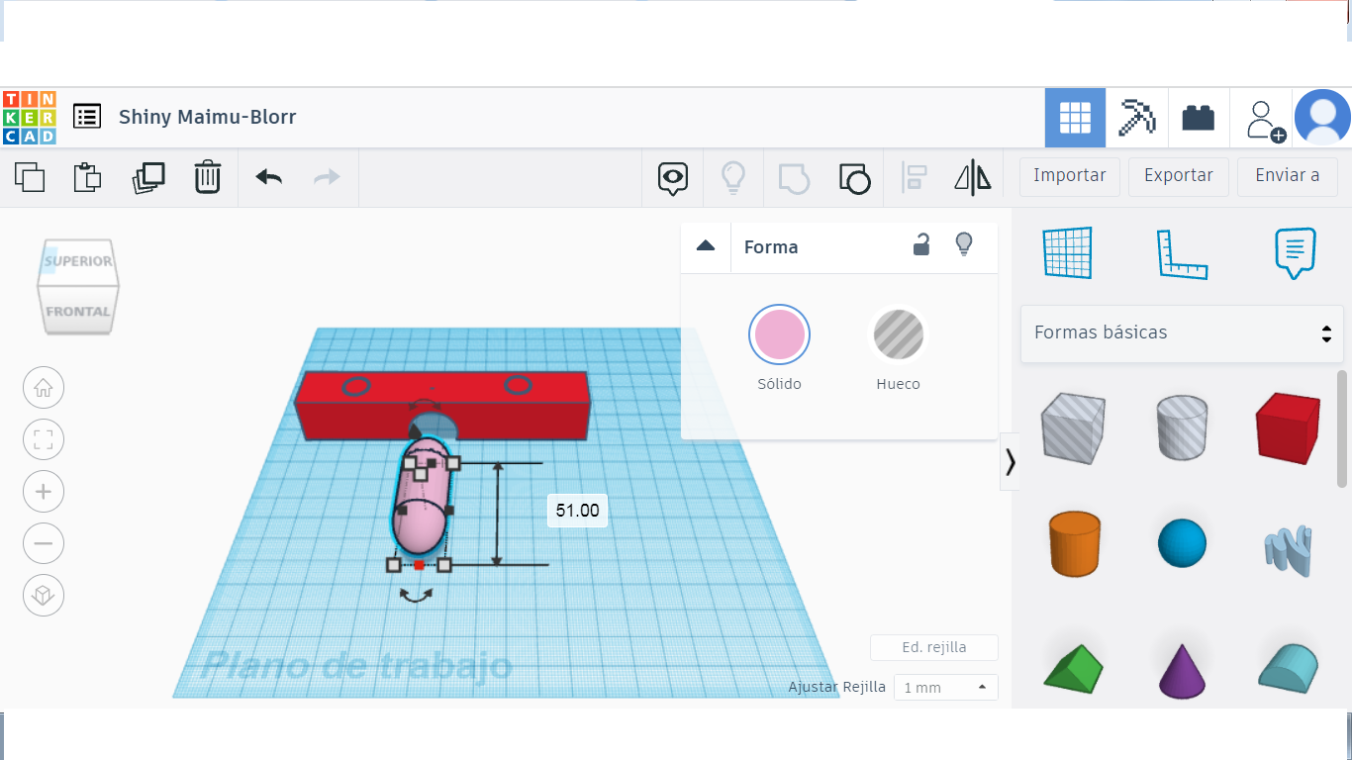Click the Group shapes icon
1352x760 pixels.
pyautogui.click(x=794, y=178)
